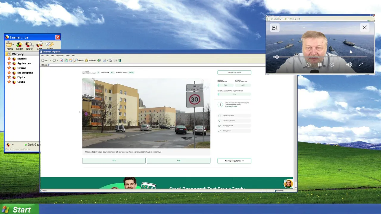Click Zakończ egzamin button
The height and width of the screenshot is (214, 381).
tap(234, 73)
